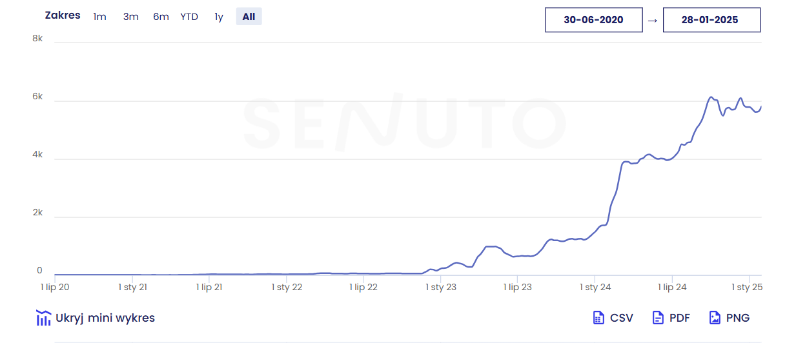Click the PDF export file icon

point(658,317)
